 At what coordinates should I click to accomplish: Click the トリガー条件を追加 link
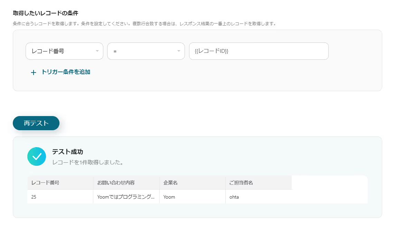[66, 72]
